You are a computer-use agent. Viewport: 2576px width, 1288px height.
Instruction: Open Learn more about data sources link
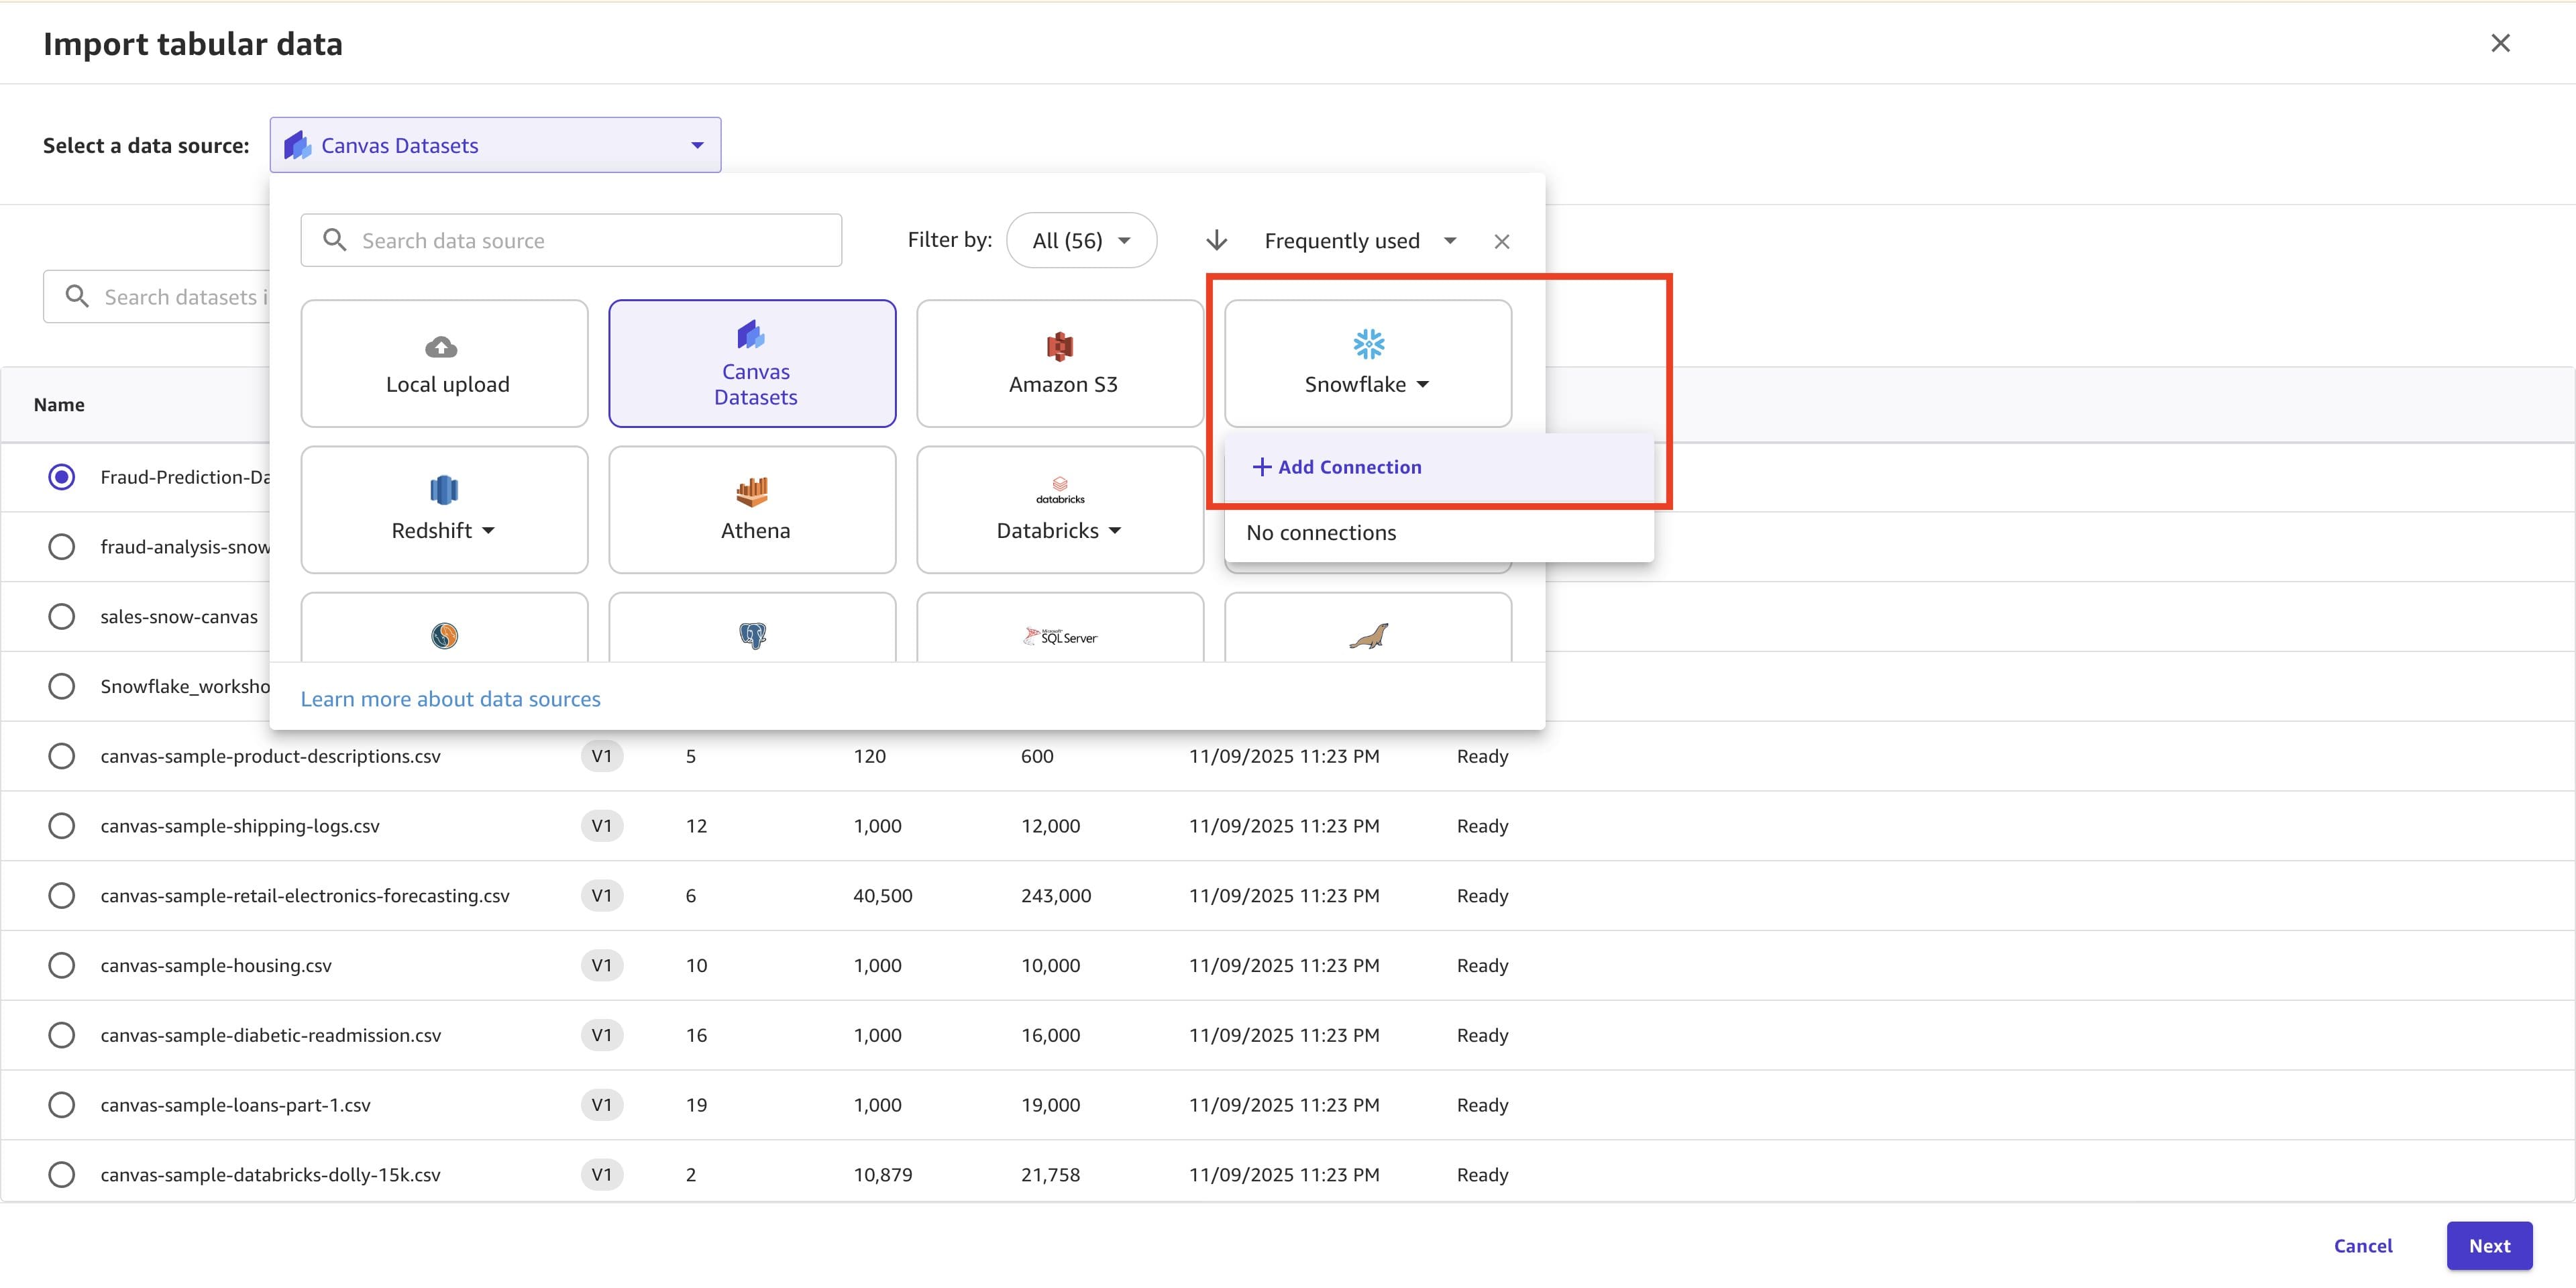pos(450,699)
